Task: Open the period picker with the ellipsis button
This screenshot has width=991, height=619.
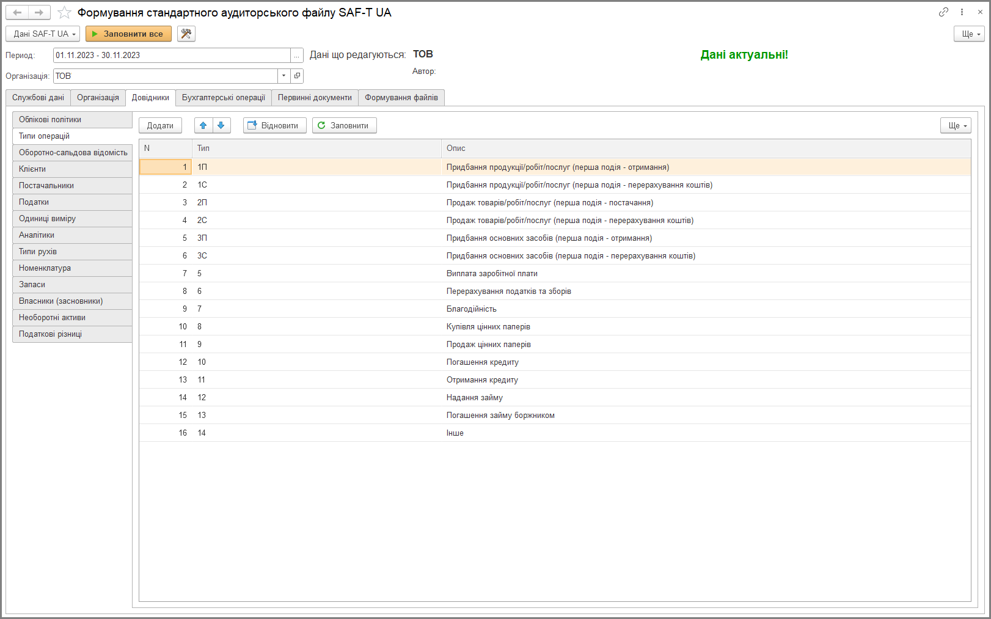Action: [x=297, y=55]
